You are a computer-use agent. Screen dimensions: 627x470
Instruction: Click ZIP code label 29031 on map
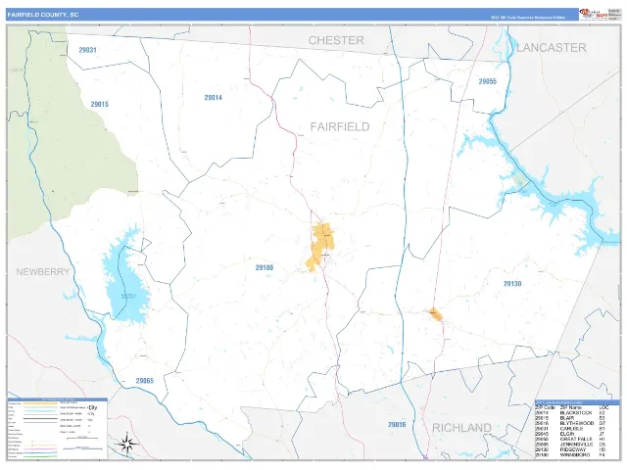pyautogui.click(x=87, y=50)
